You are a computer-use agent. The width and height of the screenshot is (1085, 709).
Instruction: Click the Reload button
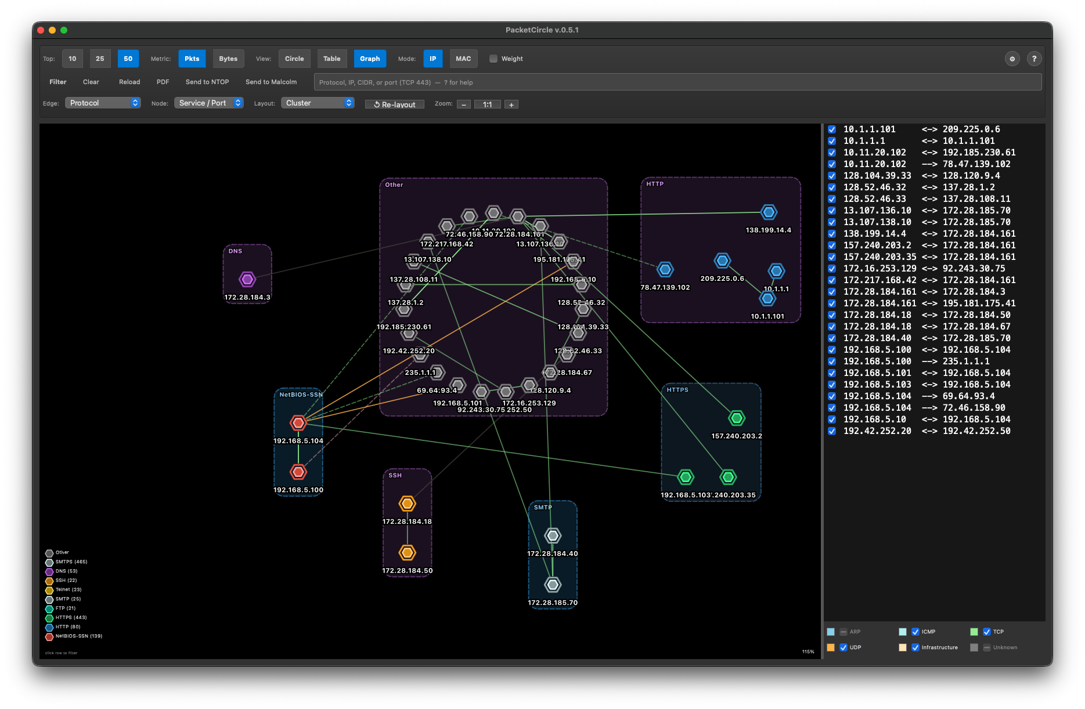tap(129, 82)
